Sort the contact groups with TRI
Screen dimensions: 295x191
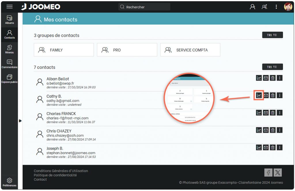click(272, 35)
